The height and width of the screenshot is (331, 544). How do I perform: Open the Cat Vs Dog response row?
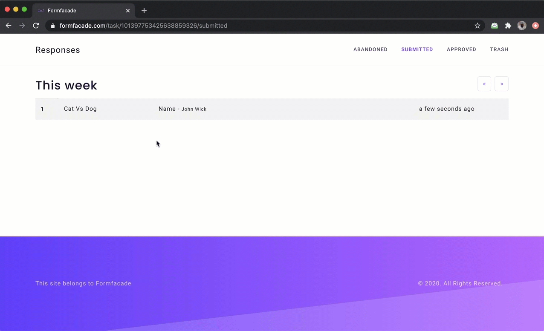pyautogui.click(x=80, y=109)
